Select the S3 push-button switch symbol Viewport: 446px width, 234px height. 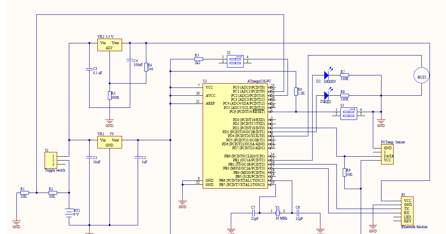point(349,114)
